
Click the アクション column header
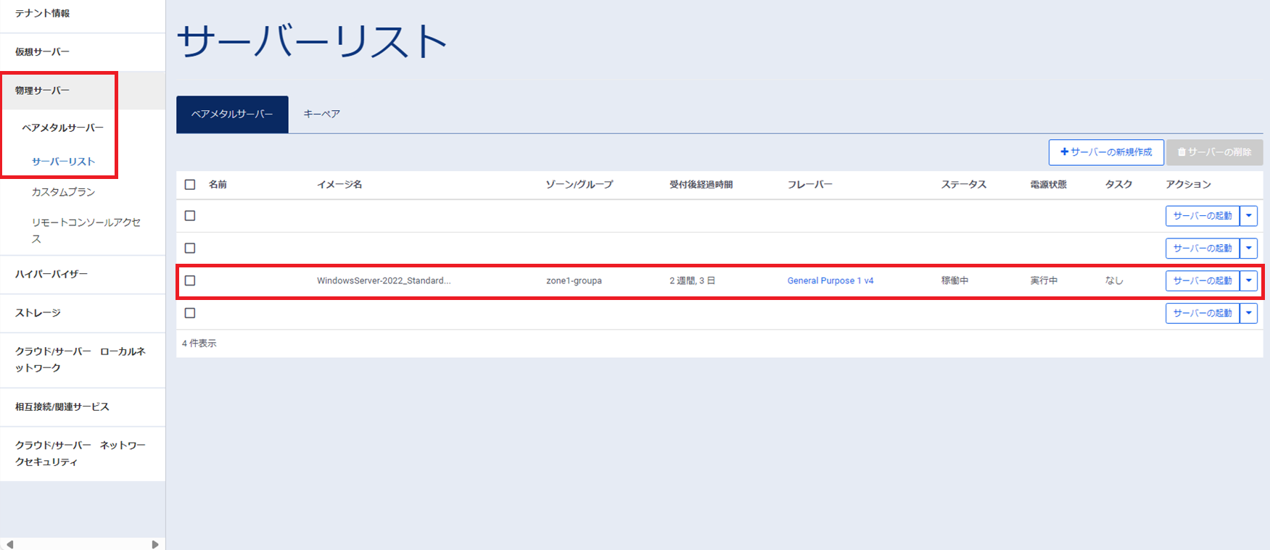[x=1188, y=185]
